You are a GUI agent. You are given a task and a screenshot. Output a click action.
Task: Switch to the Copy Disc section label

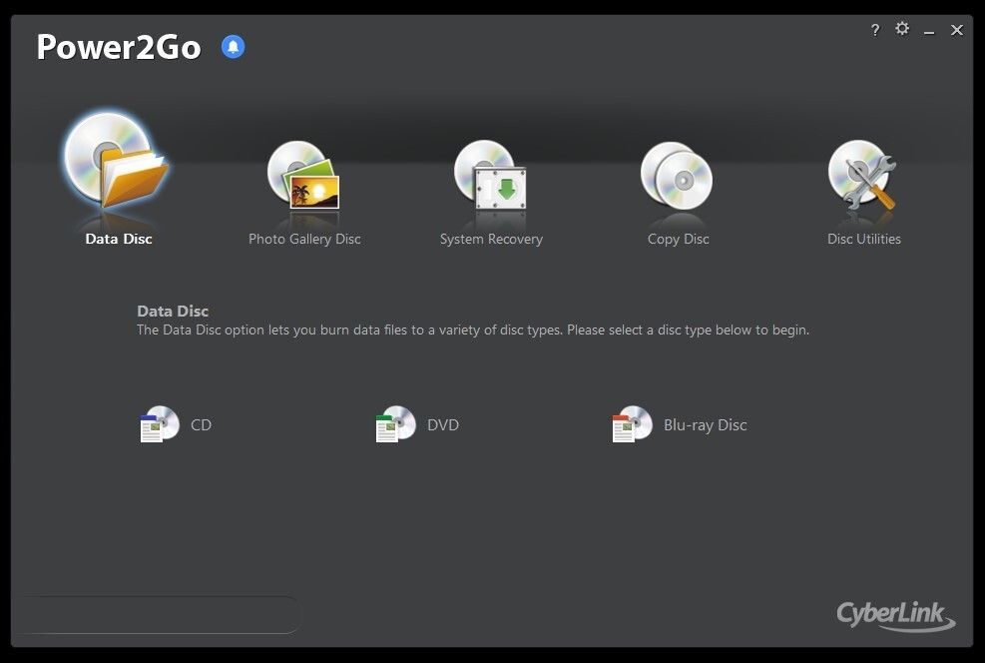coord(678,239)
